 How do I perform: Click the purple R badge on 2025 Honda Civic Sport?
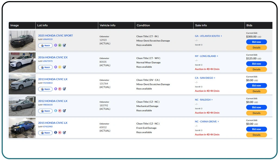pos(56,45)
